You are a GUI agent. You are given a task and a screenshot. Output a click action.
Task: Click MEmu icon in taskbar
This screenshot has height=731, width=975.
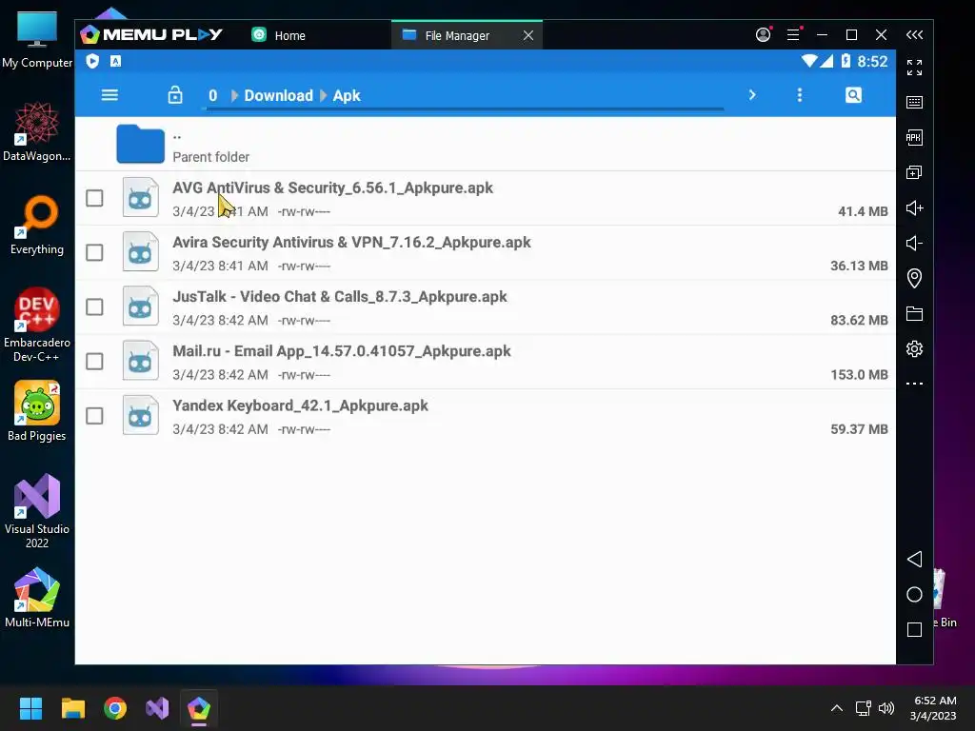click(x=199, y=708)
